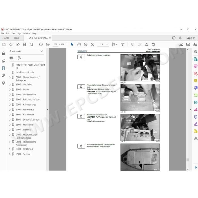The height and width of the screenshot is (198, 198).
Task: Share link to file icon
Action: (181, 44)
